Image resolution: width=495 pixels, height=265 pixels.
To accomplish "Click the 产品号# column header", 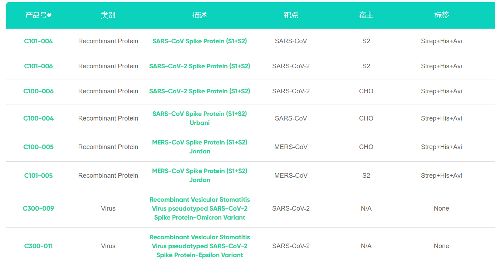I will (x=38, y=15).
